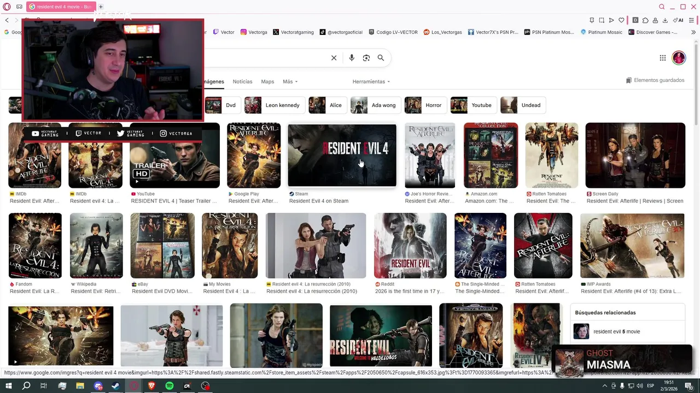Viewport: 700px width, 393px height.
Task: Open Opera easy setup menu icon
Action: click(692, 20)
